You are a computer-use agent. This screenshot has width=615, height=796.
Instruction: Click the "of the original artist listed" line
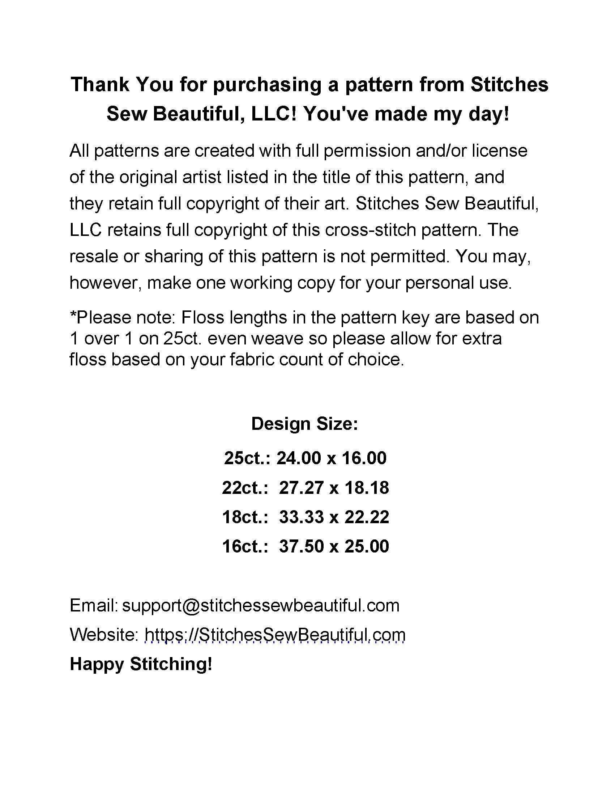[x=287, y=177]
